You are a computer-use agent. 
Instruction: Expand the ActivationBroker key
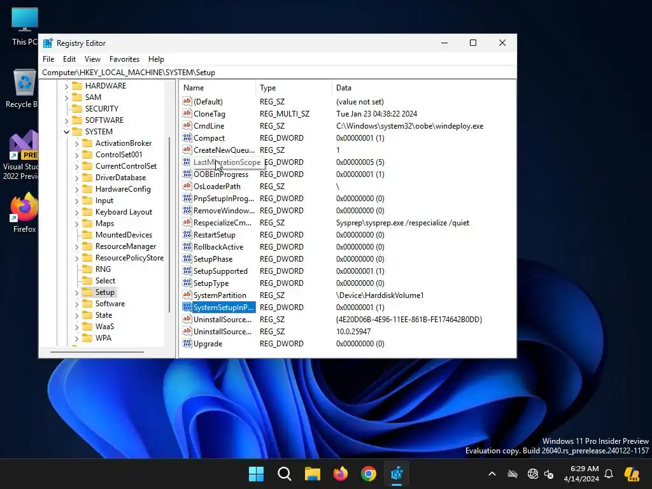[76, 143]
